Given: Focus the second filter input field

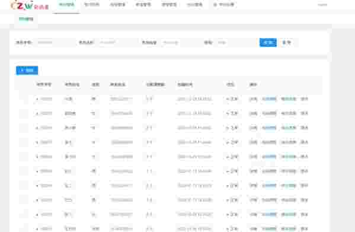Looking at the screenshot, I should (x=118, y=42).
